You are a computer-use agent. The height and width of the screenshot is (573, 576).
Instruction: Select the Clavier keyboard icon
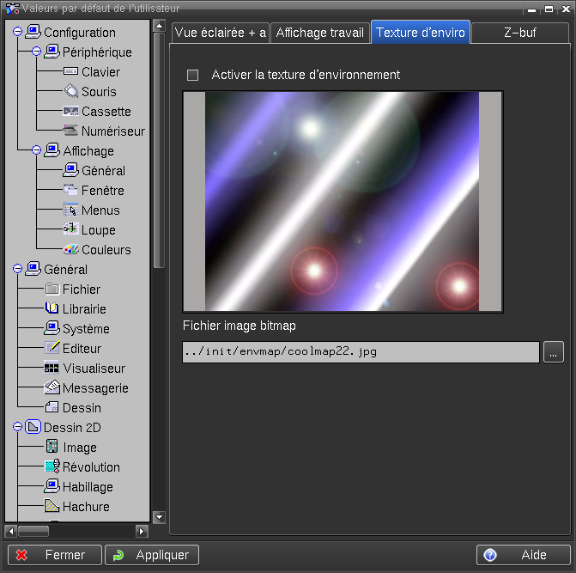70,71
